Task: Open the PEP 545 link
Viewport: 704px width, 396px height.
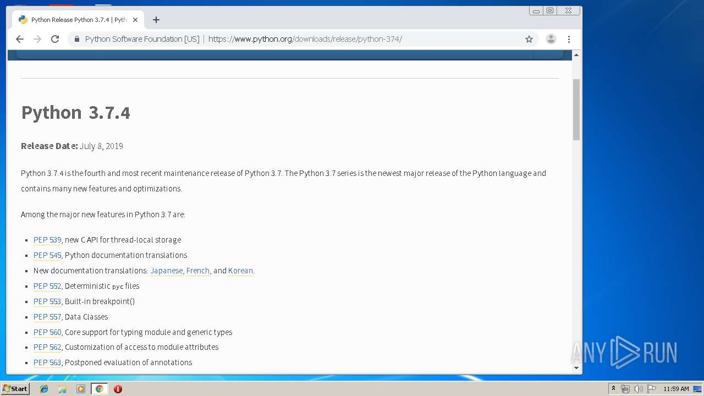Action: click(47, 255)
